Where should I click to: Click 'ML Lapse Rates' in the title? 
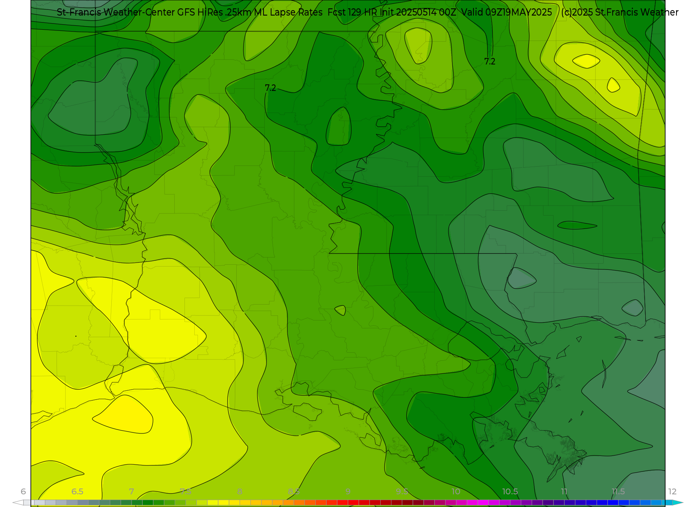click(288, 12)
